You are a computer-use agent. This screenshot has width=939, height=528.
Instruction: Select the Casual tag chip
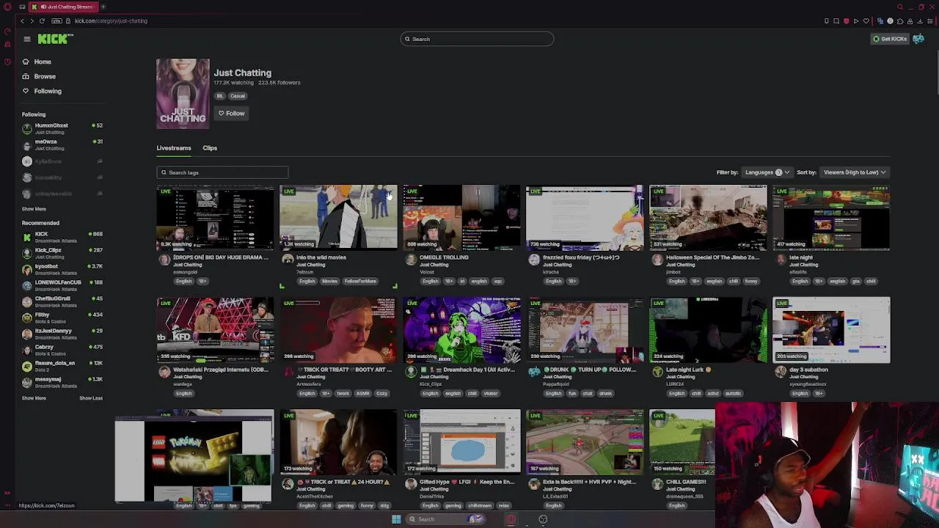(238, 96)
